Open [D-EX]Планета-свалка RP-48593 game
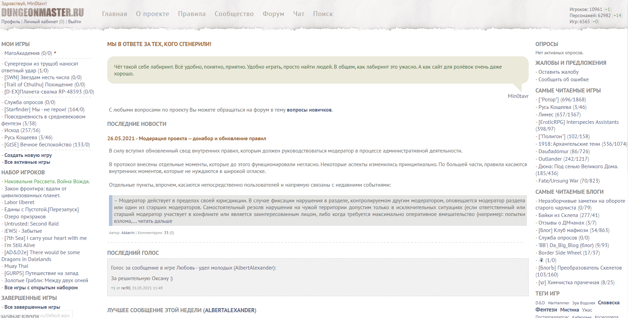This screenshot has width=628, height=318. [x=49, y=92]
